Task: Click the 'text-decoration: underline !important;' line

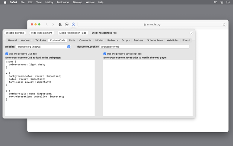Action: pyautogui.click(x=36, y=97)
